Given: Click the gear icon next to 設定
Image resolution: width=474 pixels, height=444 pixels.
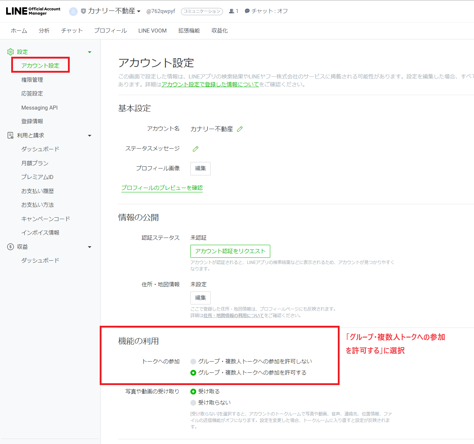Looking at the screenshot, I should [x=10, y=52].
